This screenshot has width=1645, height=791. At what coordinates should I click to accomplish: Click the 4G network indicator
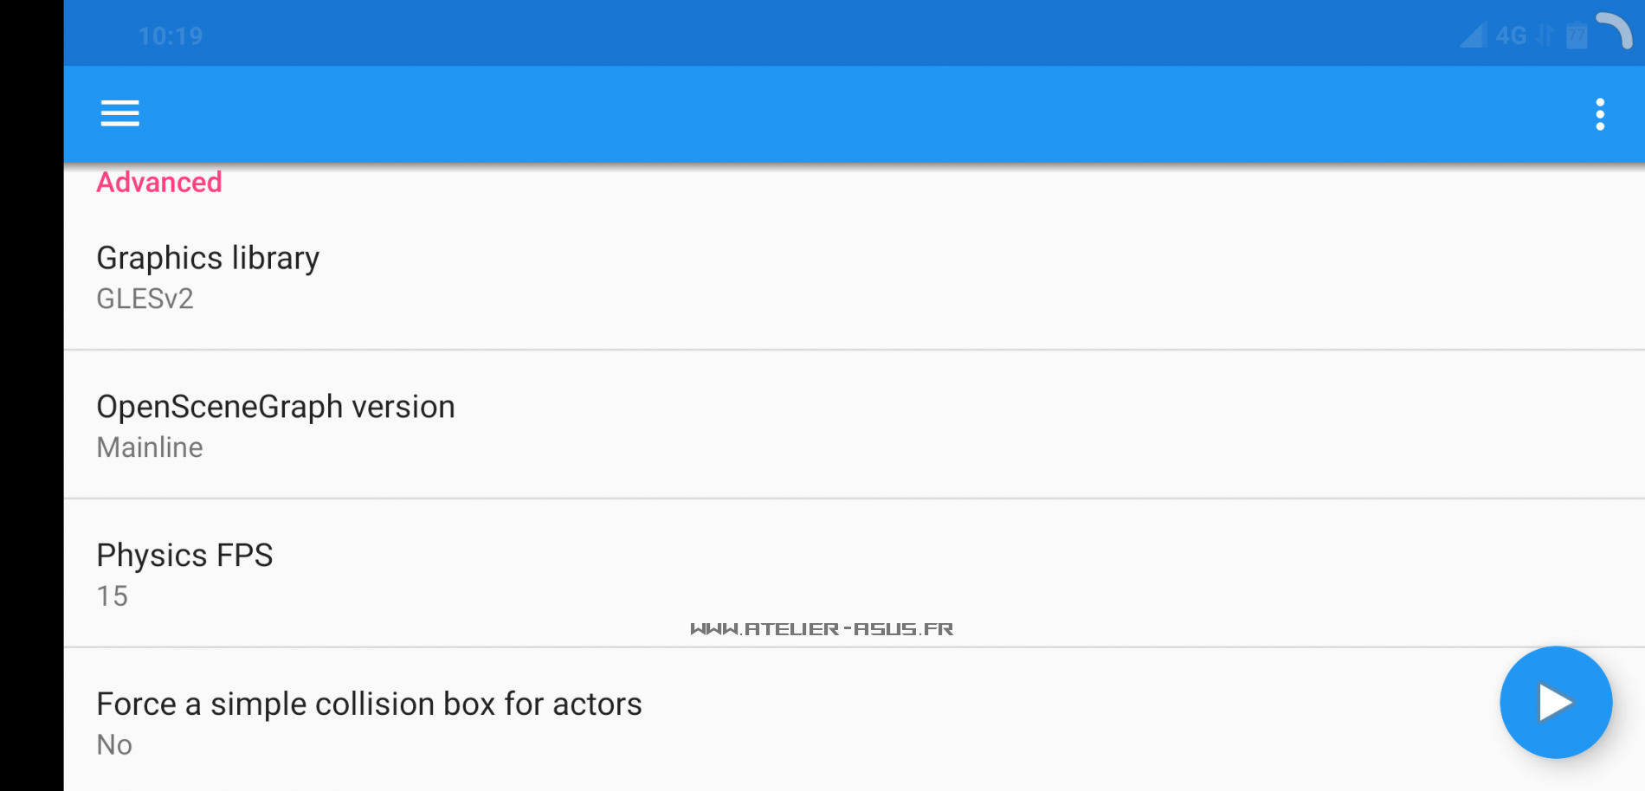pos(1511,35)
